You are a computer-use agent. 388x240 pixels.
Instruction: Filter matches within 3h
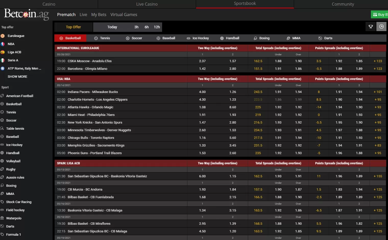click(x=136, y=27)
